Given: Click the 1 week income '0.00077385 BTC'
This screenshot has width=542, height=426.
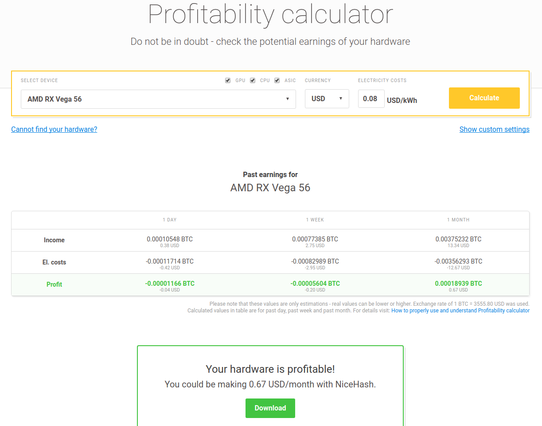Looking at the screenshot, I should [x=315, y=239].
